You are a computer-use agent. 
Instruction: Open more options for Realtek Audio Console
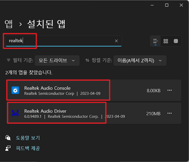169,90
